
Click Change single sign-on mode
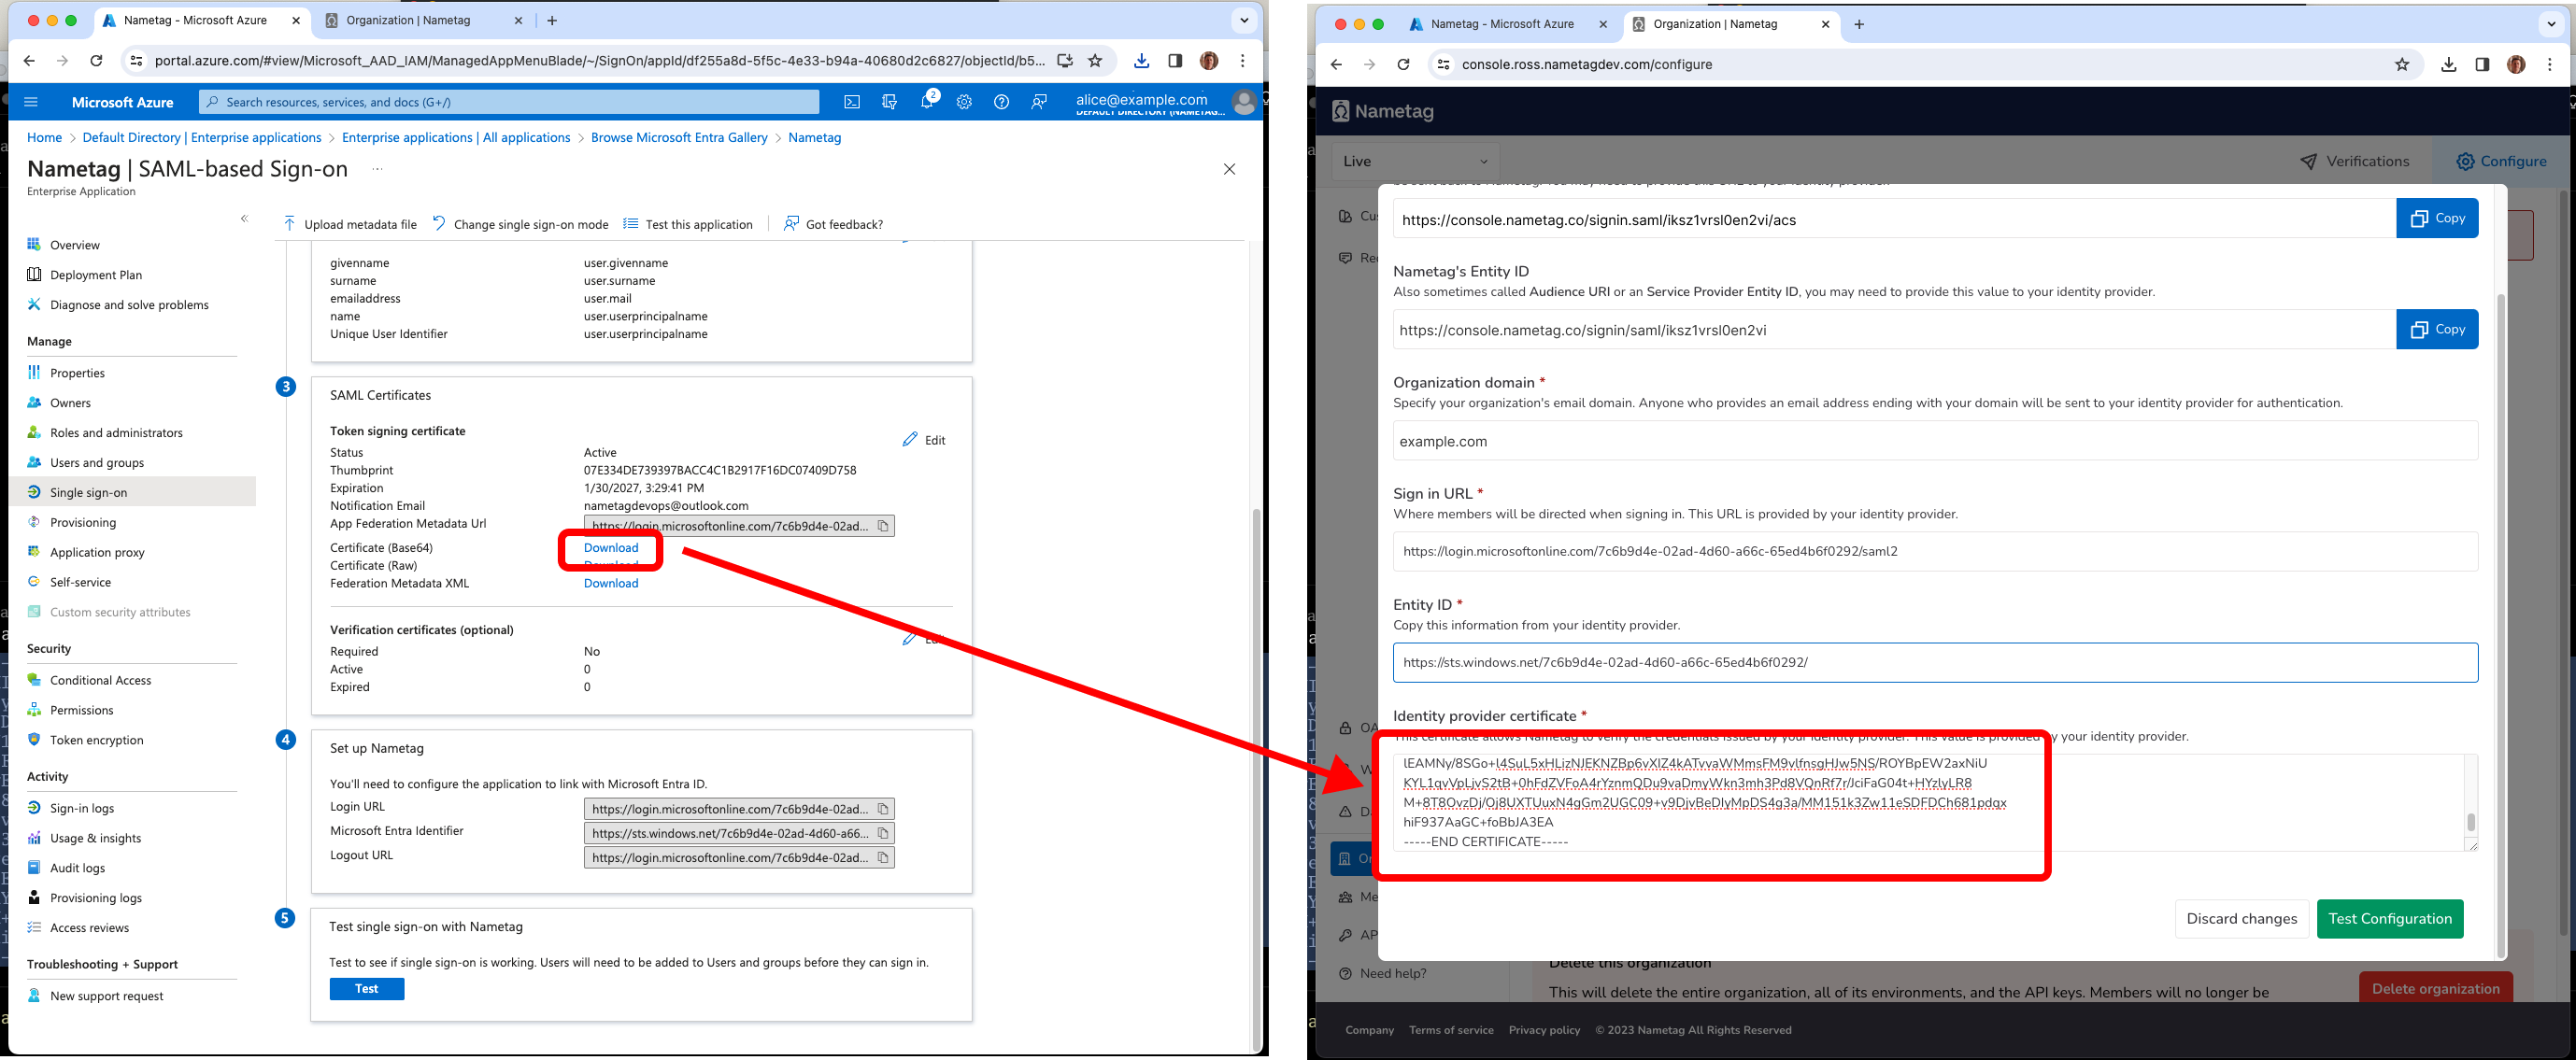coord(520,224)
